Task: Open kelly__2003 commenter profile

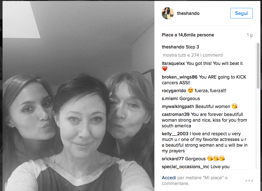Action: click(x=175, y=134)
